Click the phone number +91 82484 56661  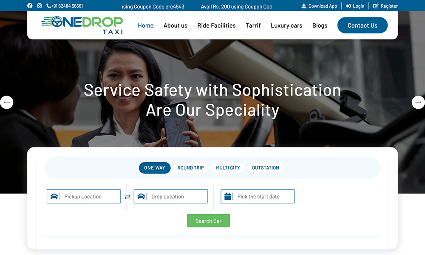[x=65, y=6]
